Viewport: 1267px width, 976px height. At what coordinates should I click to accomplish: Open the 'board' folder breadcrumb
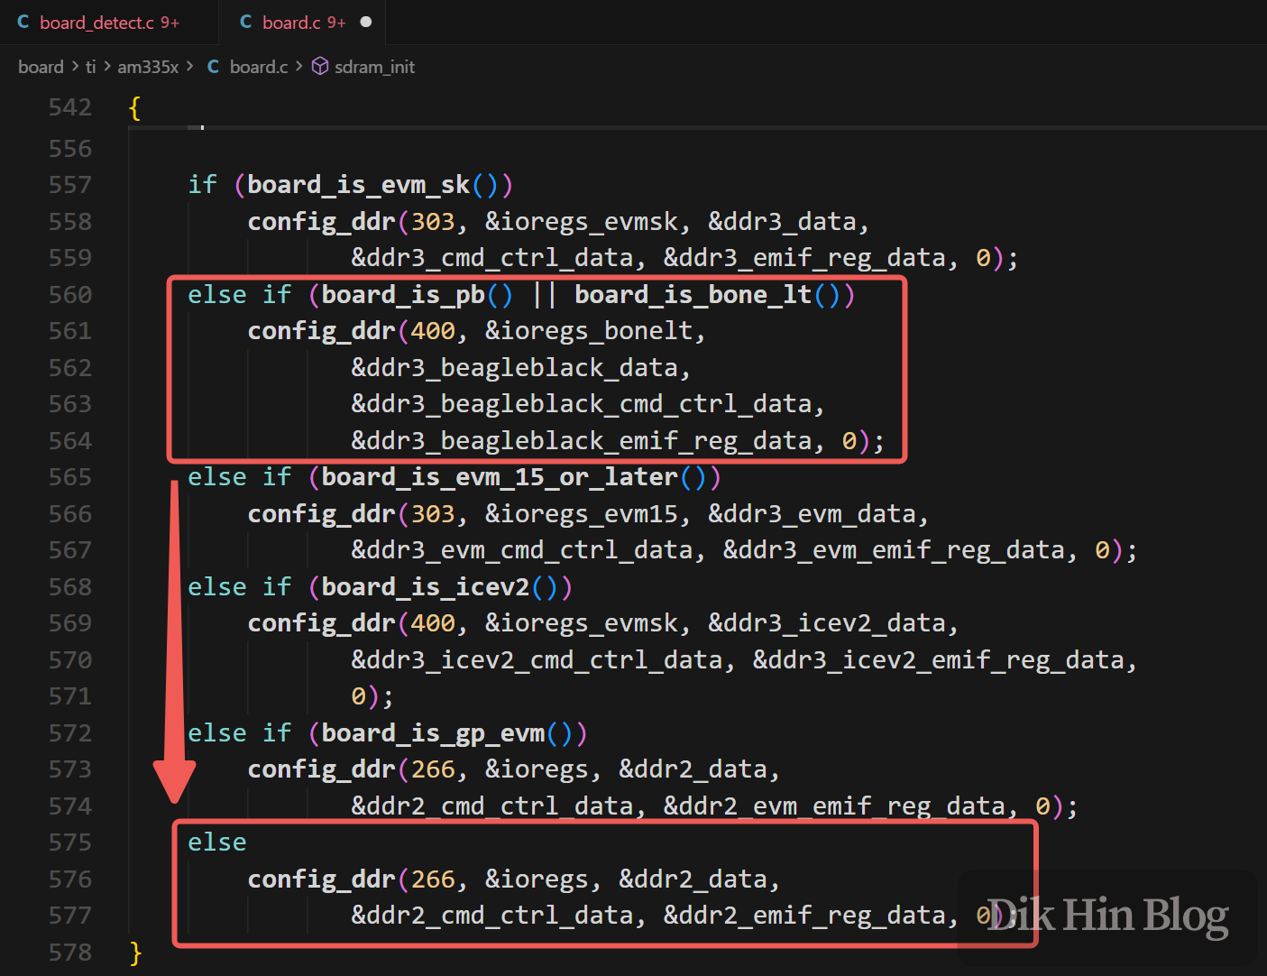41,67
